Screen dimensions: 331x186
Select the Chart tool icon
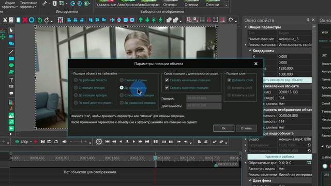pyautogui.click(x=11, y=102)
